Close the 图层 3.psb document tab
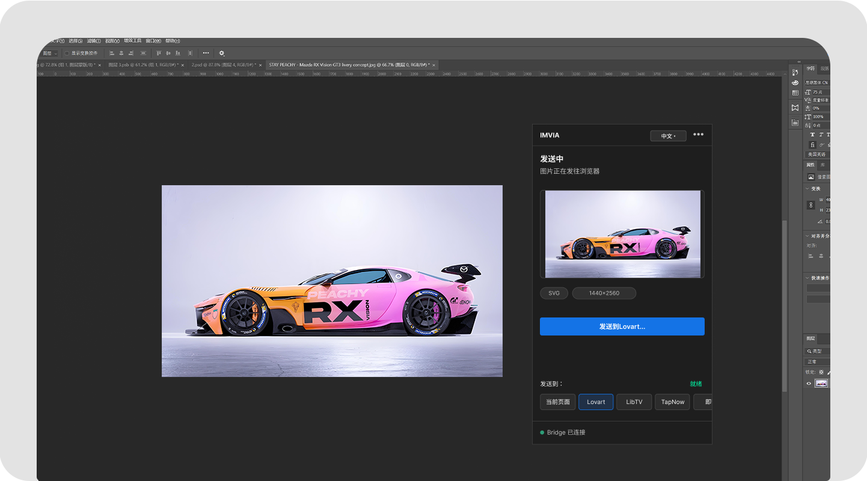Image resolution: width=867 pixels, height=481 pixels. 183,65
